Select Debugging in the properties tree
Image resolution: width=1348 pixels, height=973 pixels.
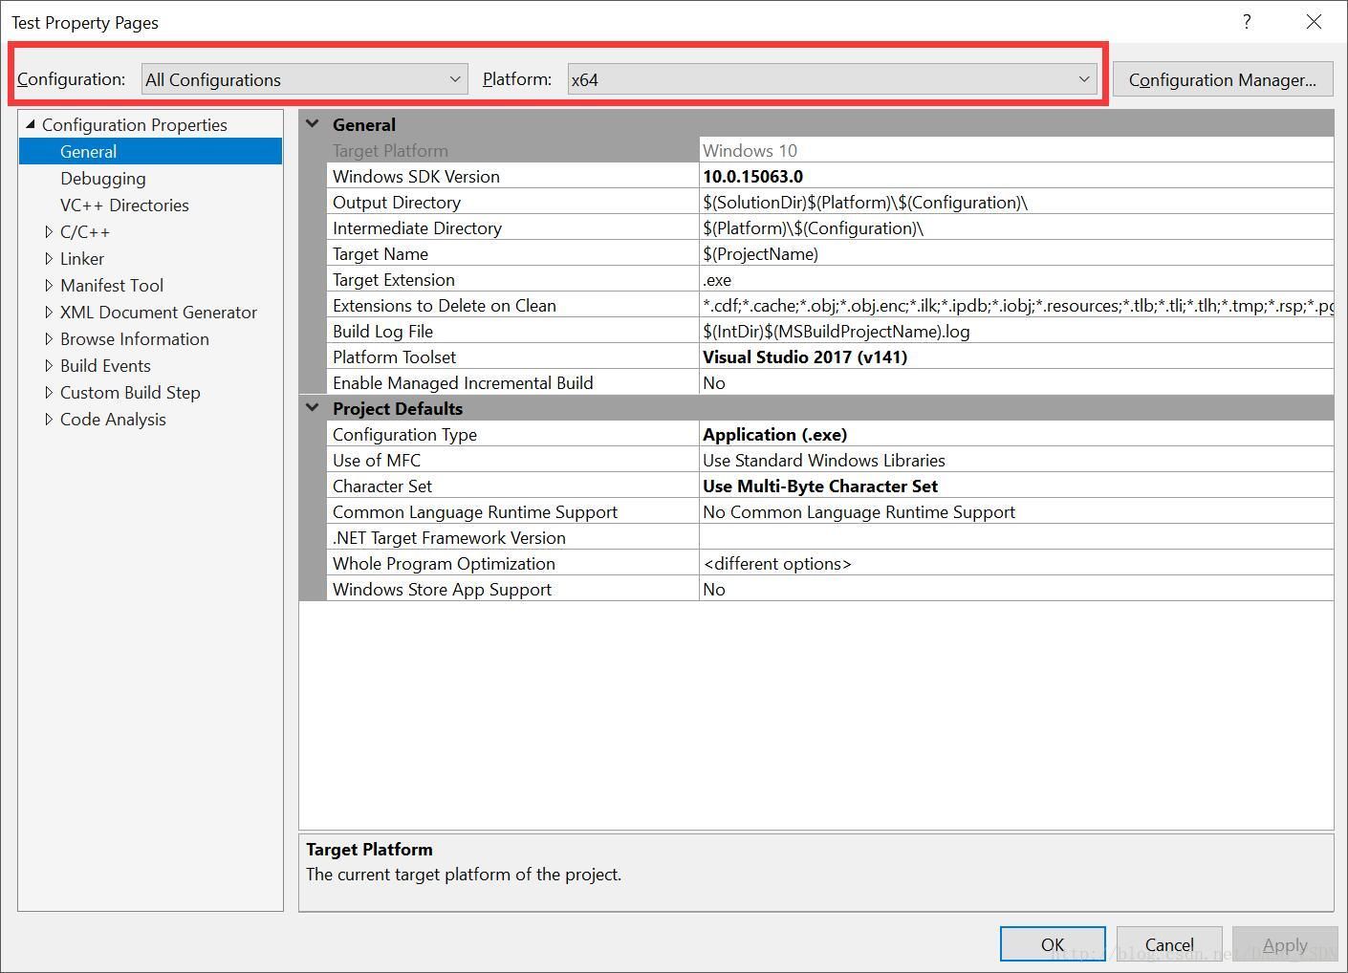103,178
